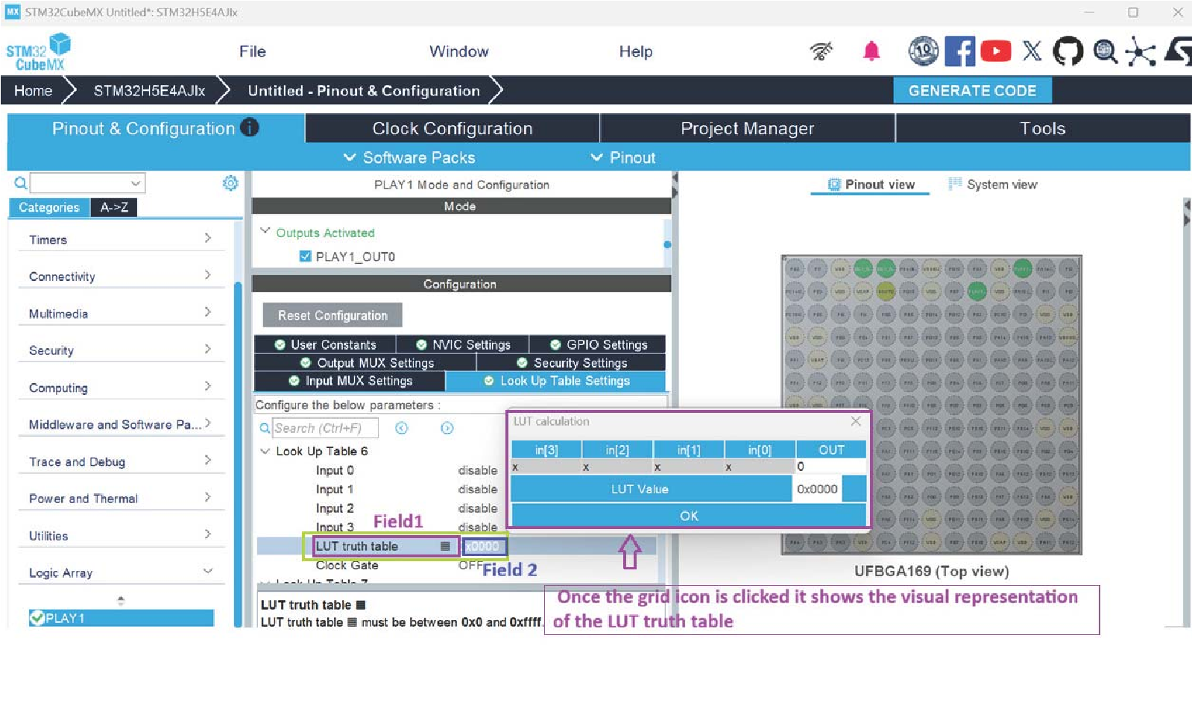Click the grid icon in LUT truth table row
Screen dimensions: 1192x711
pyautogui.click(x=445, y=546)
